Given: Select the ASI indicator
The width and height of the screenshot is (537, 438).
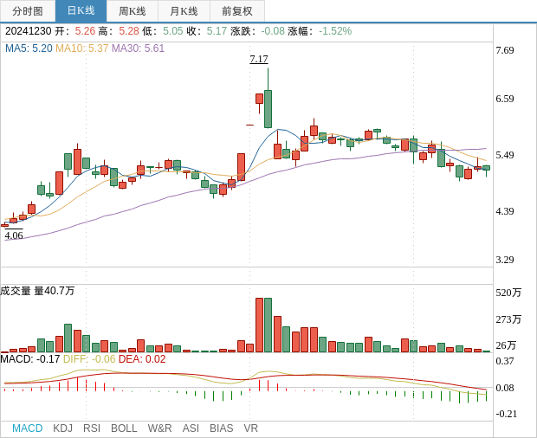Looking at the screenshot, I should click(191, 428).
